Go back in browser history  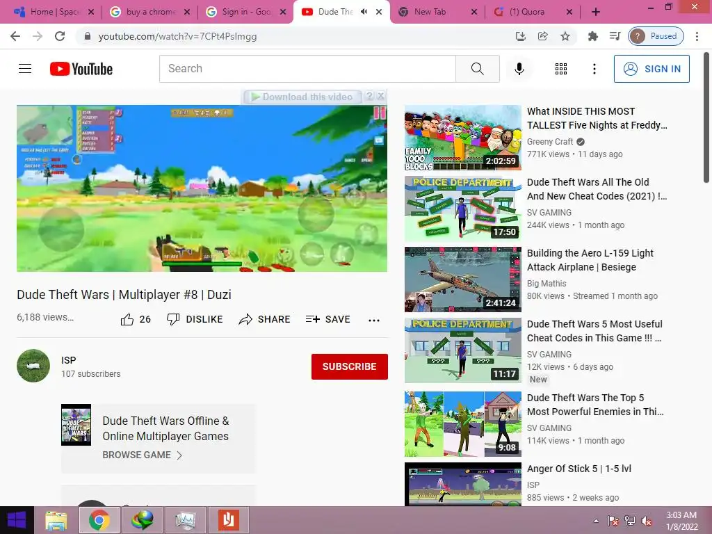pyautogui.click(x=15, y=36)
